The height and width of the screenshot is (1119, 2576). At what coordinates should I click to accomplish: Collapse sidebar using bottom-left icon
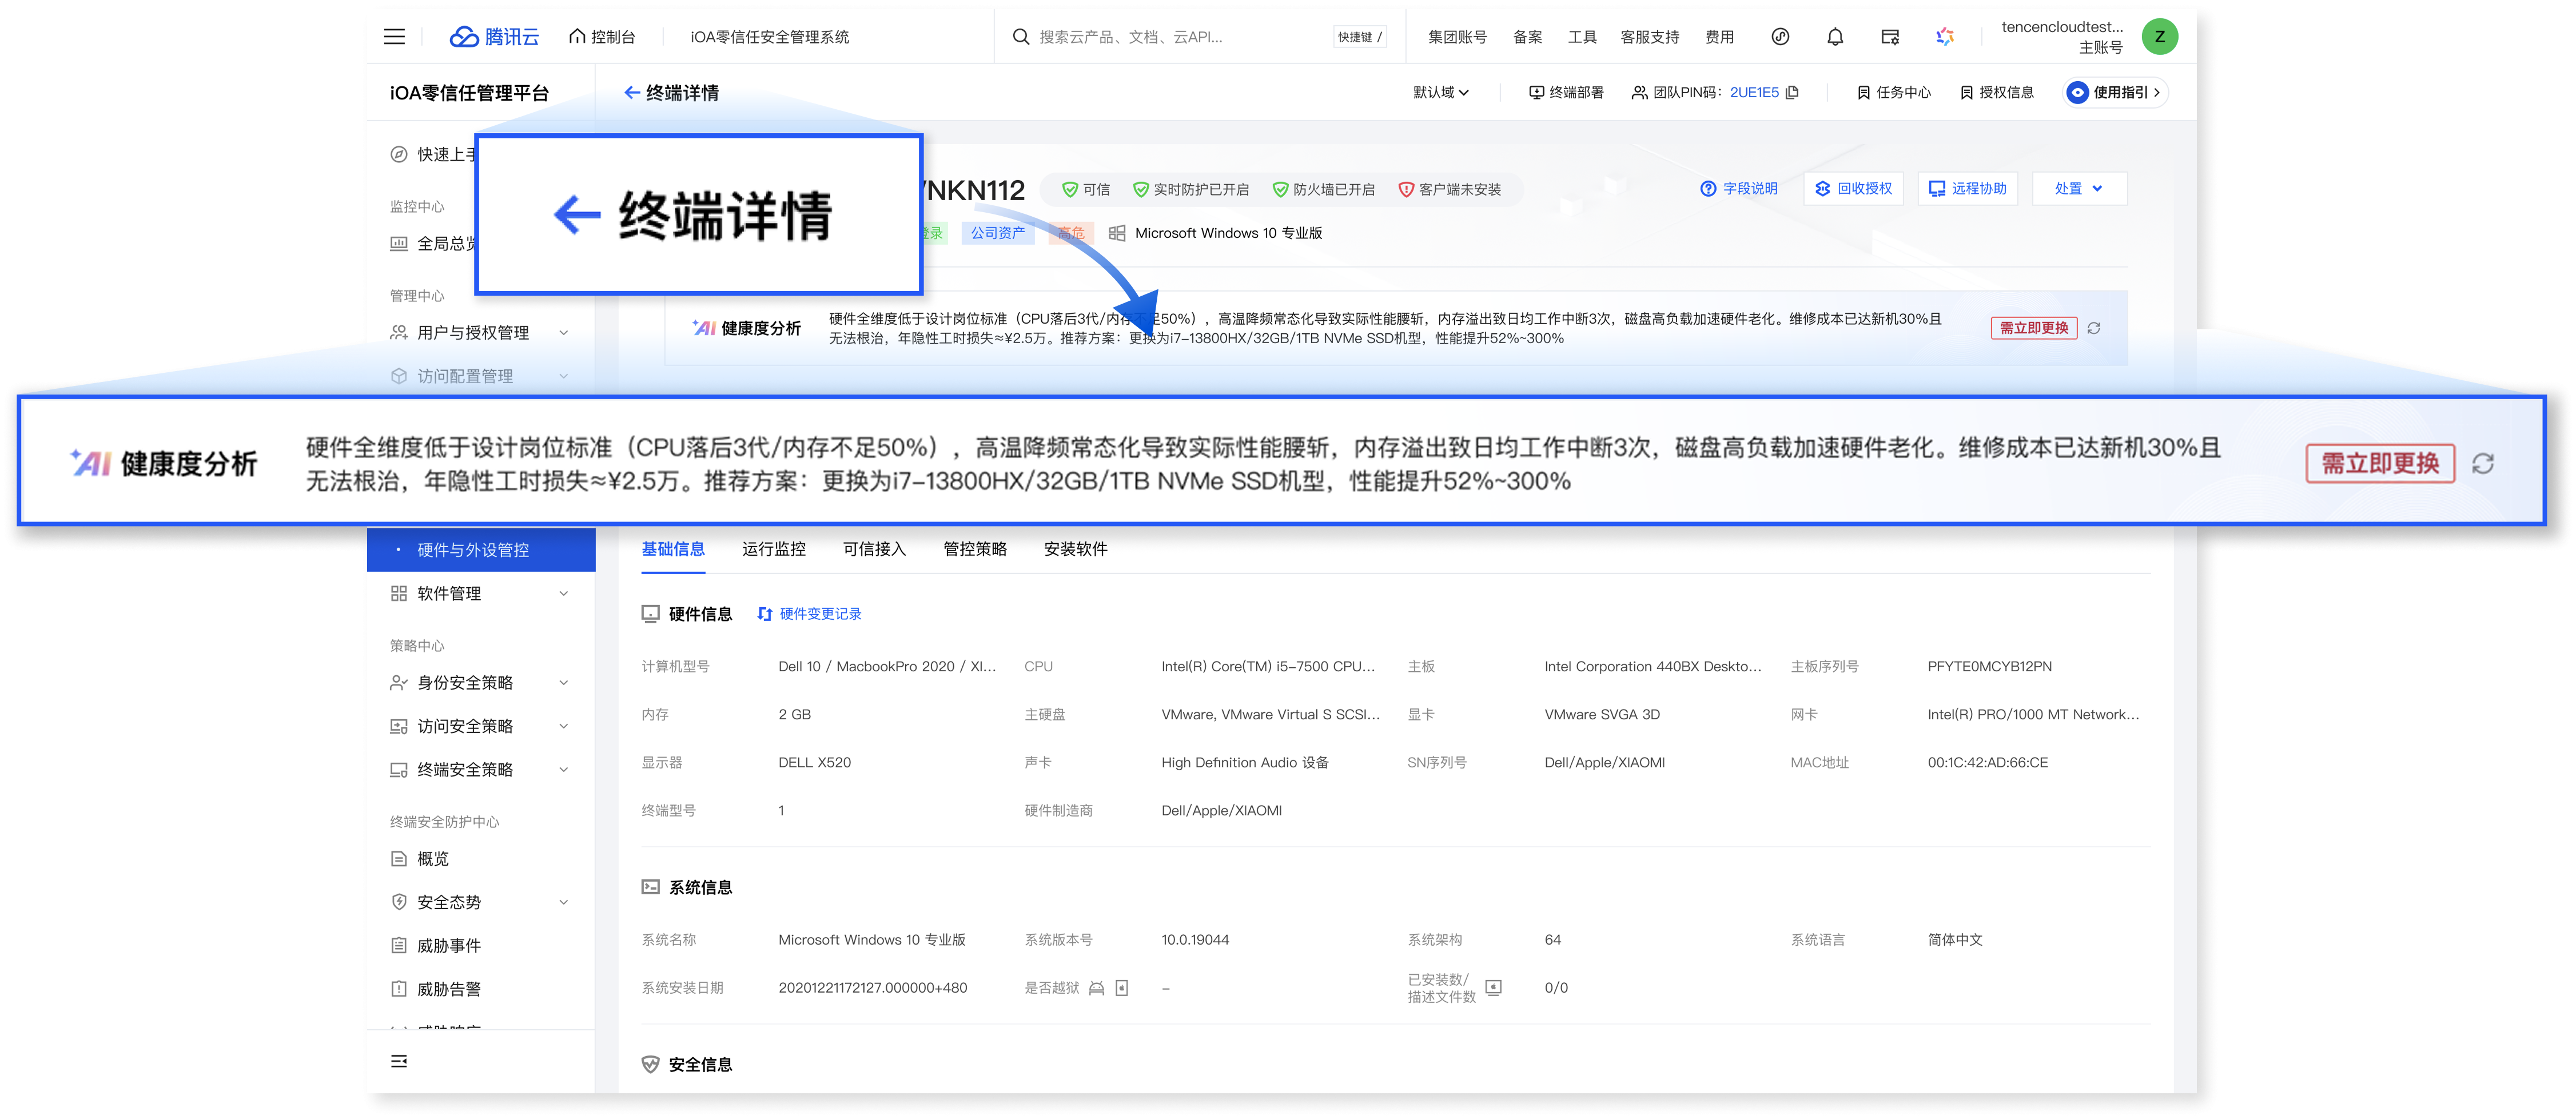(399, 1061)
